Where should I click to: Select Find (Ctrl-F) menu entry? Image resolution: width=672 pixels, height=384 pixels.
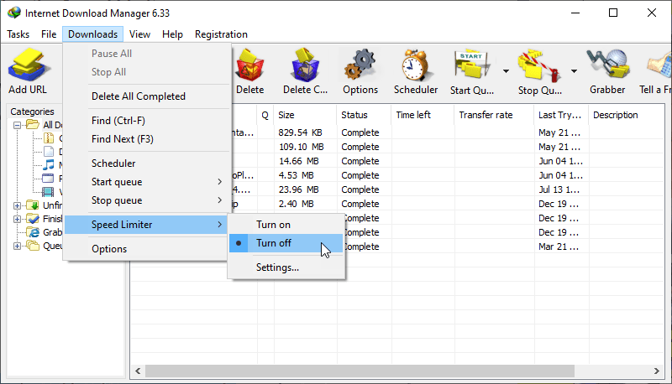click(x=145, y=121)
